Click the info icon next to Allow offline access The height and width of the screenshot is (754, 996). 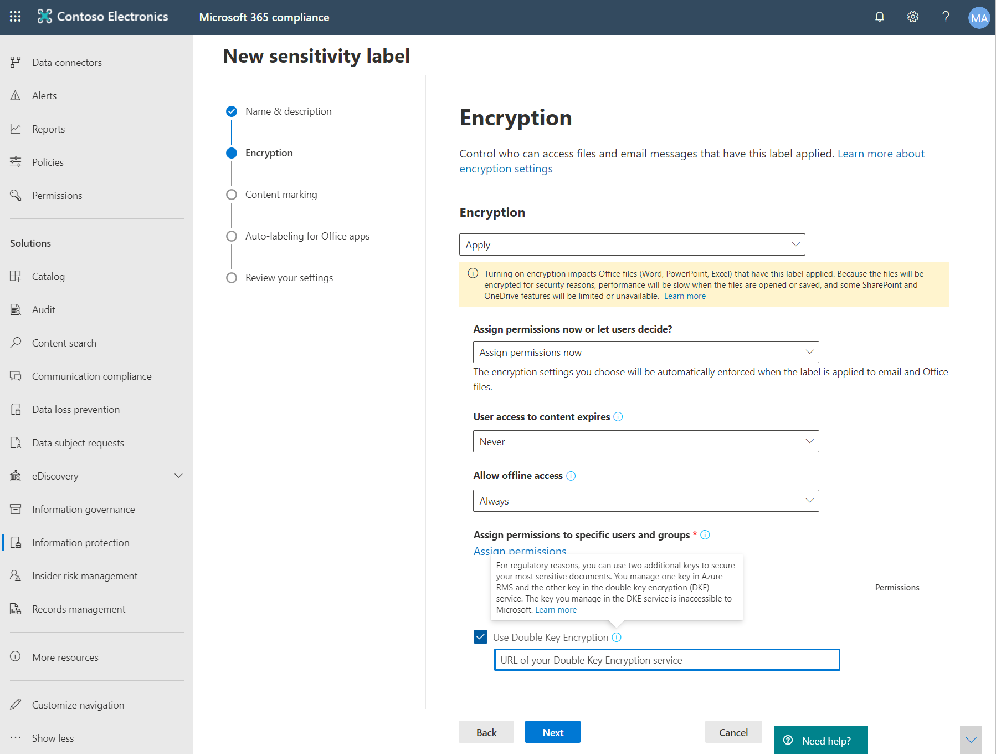click(571, 476)
